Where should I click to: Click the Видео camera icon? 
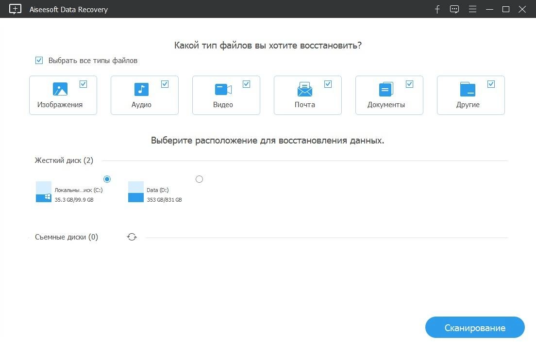pos(223,90)
